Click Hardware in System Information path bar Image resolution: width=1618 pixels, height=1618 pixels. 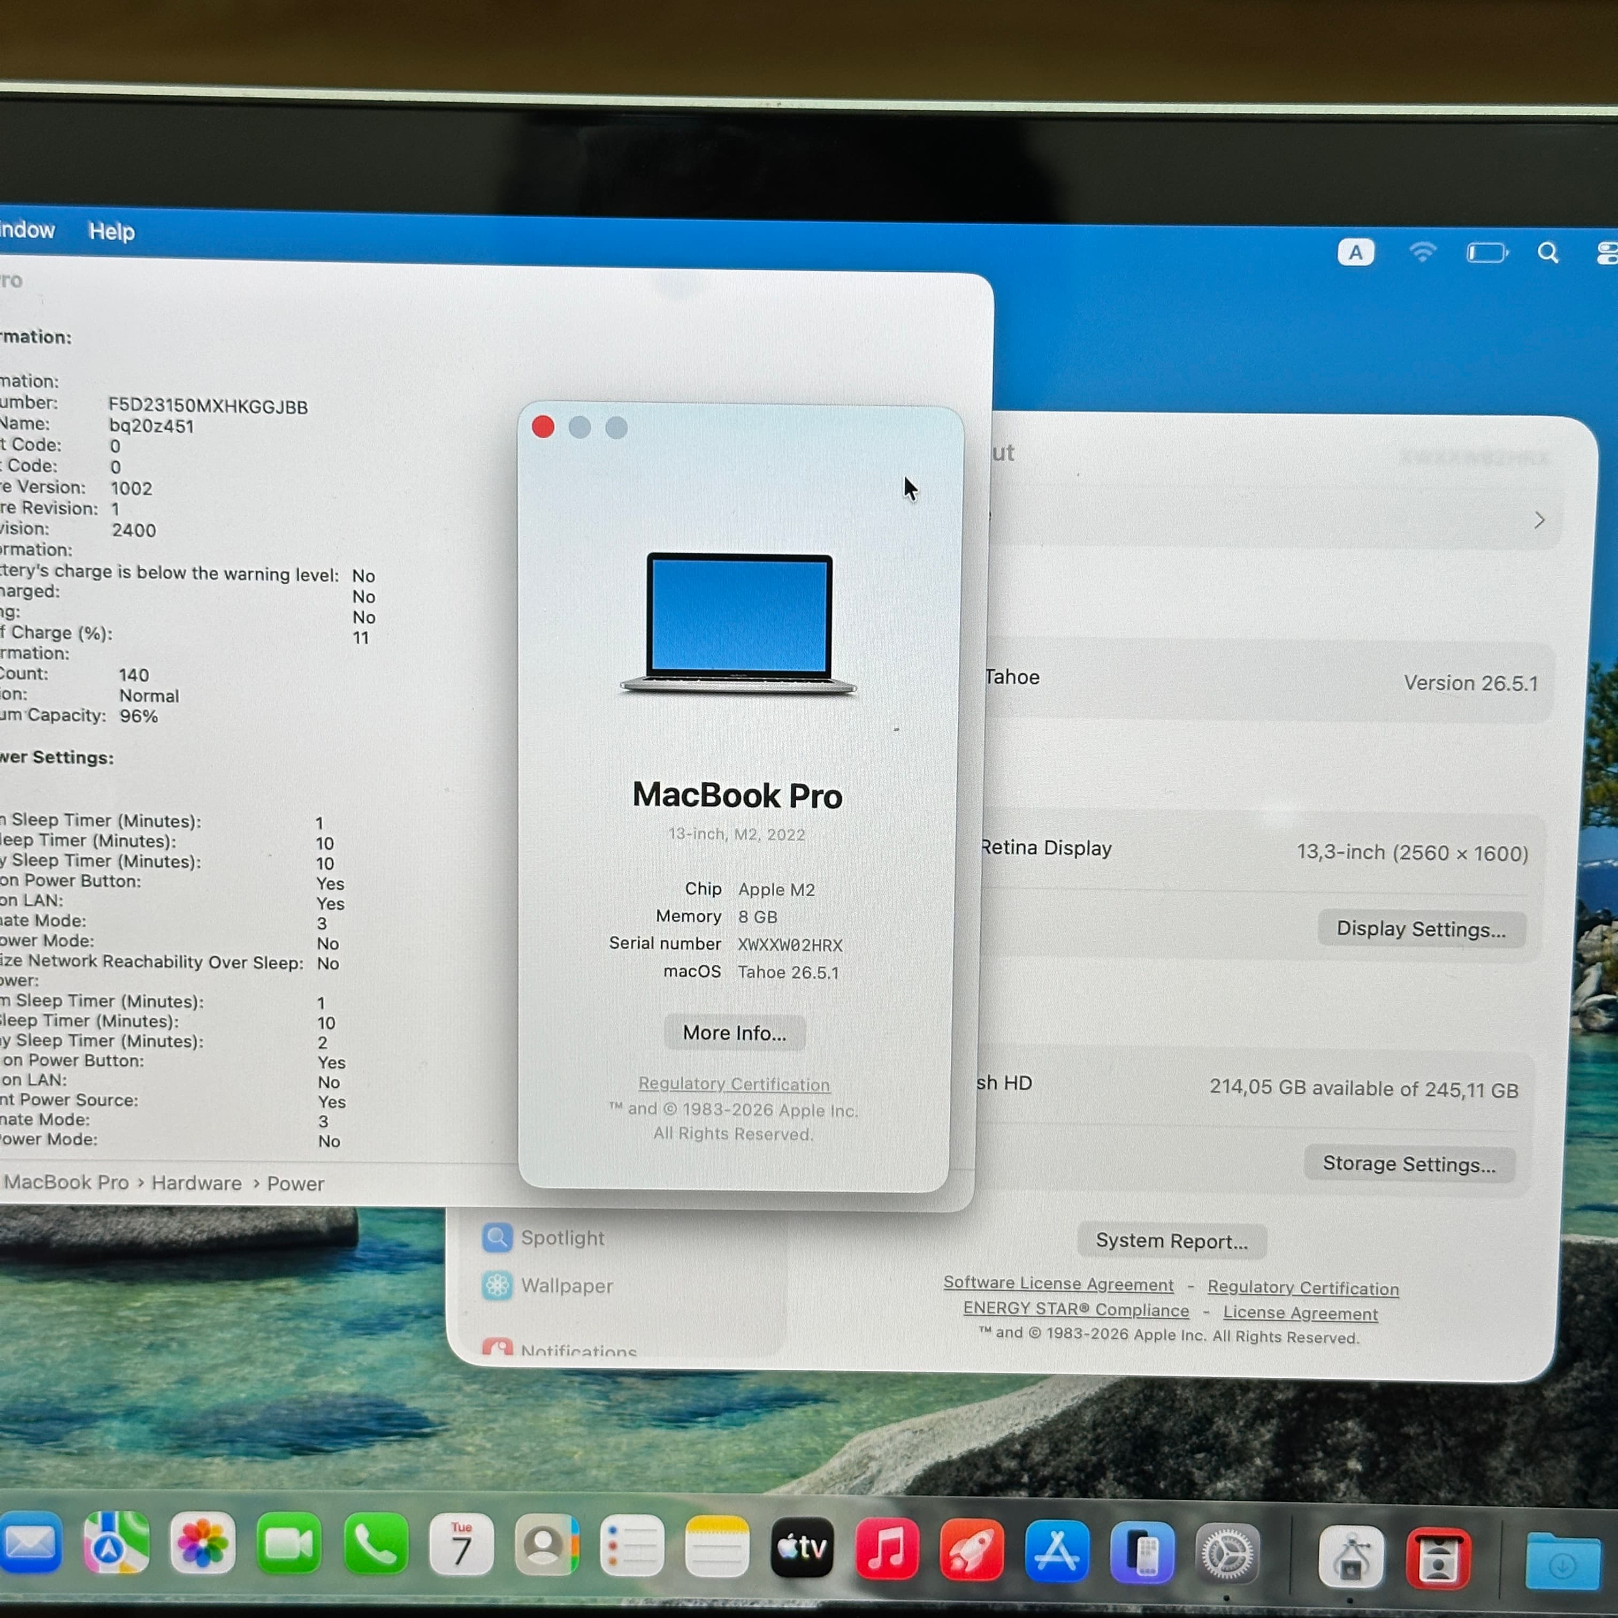[x=197, y=1184]
